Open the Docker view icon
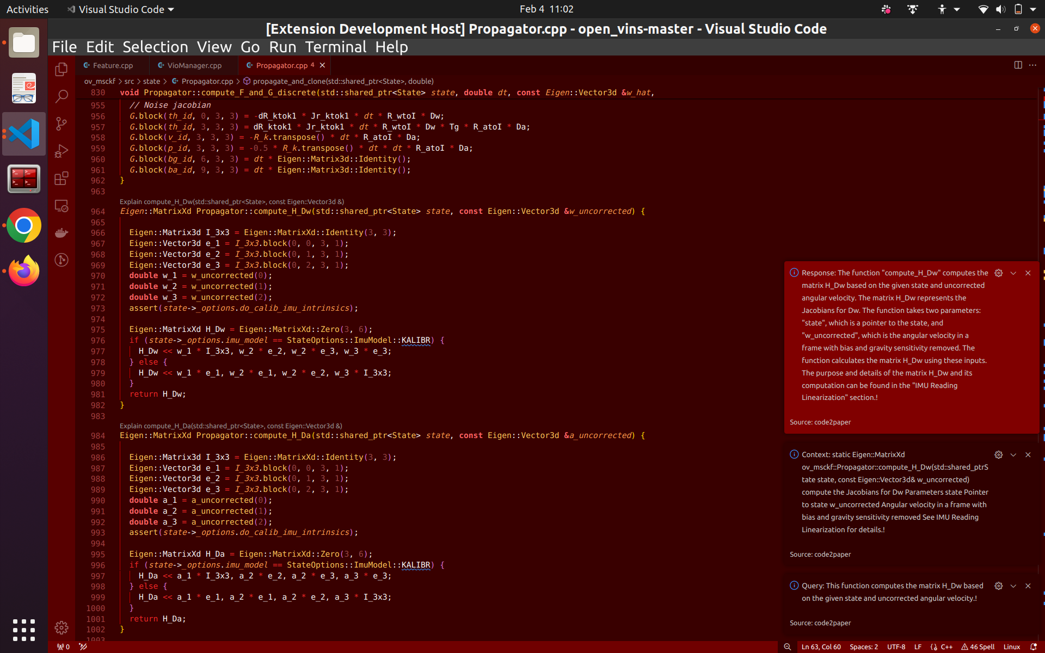Image resolution: width=1045 pixels, height=653 pixels. pos(62,233)
